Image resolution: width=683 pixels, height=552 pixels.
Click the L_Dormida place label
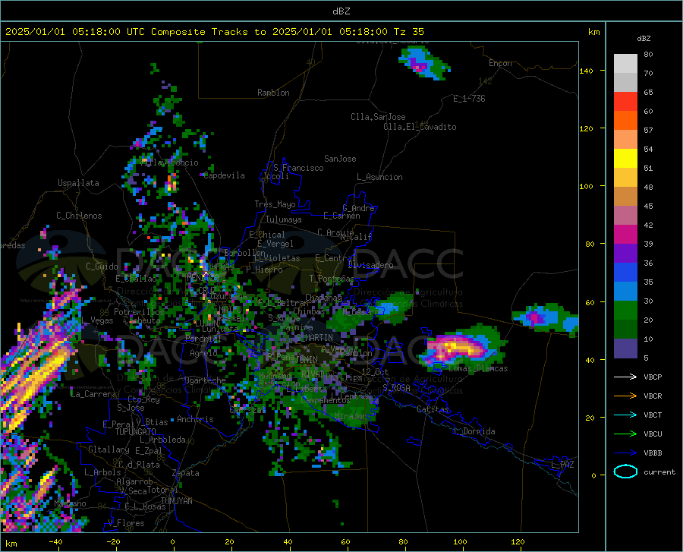click(474, 431)
